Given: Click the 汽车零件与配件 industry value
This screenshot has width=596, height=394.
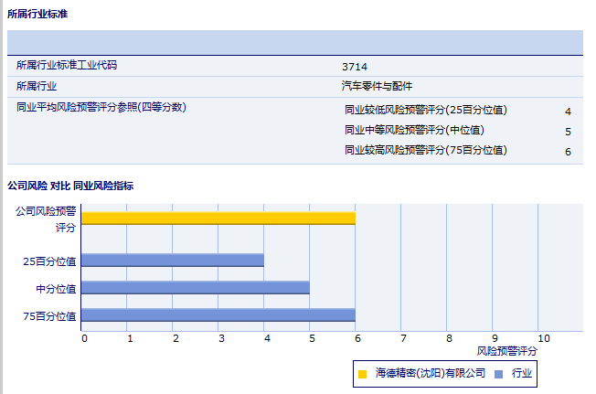Looking at the screenshot, I should pyautogui.click(x=377, y=86).
